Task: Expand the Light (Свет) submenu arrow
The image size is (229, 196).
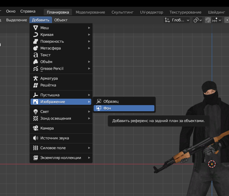Action: point(89,112)
